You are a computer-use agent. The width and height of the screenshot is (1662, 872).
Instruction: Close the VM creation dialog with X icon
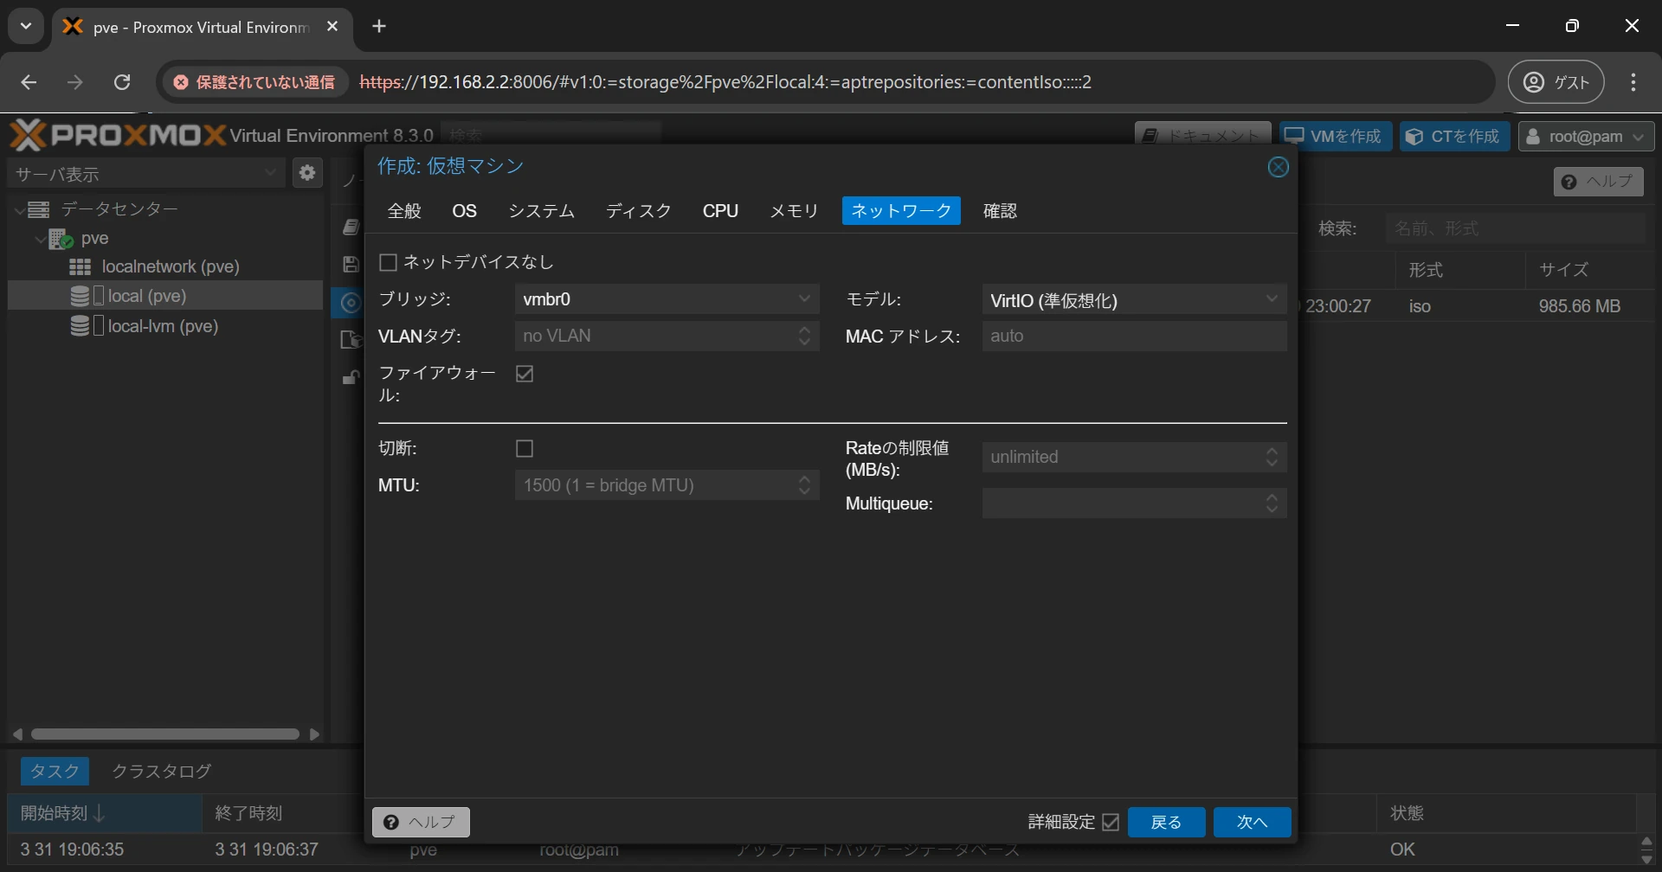[x=1278, y=167]
